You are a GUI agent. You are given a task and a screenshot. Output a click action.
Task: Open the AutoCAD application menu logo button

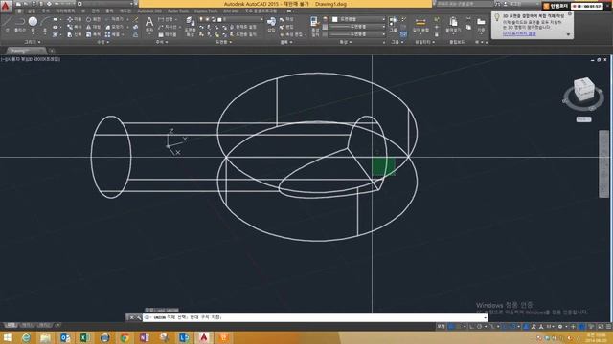pyautogui.click(x=6, y=7)
